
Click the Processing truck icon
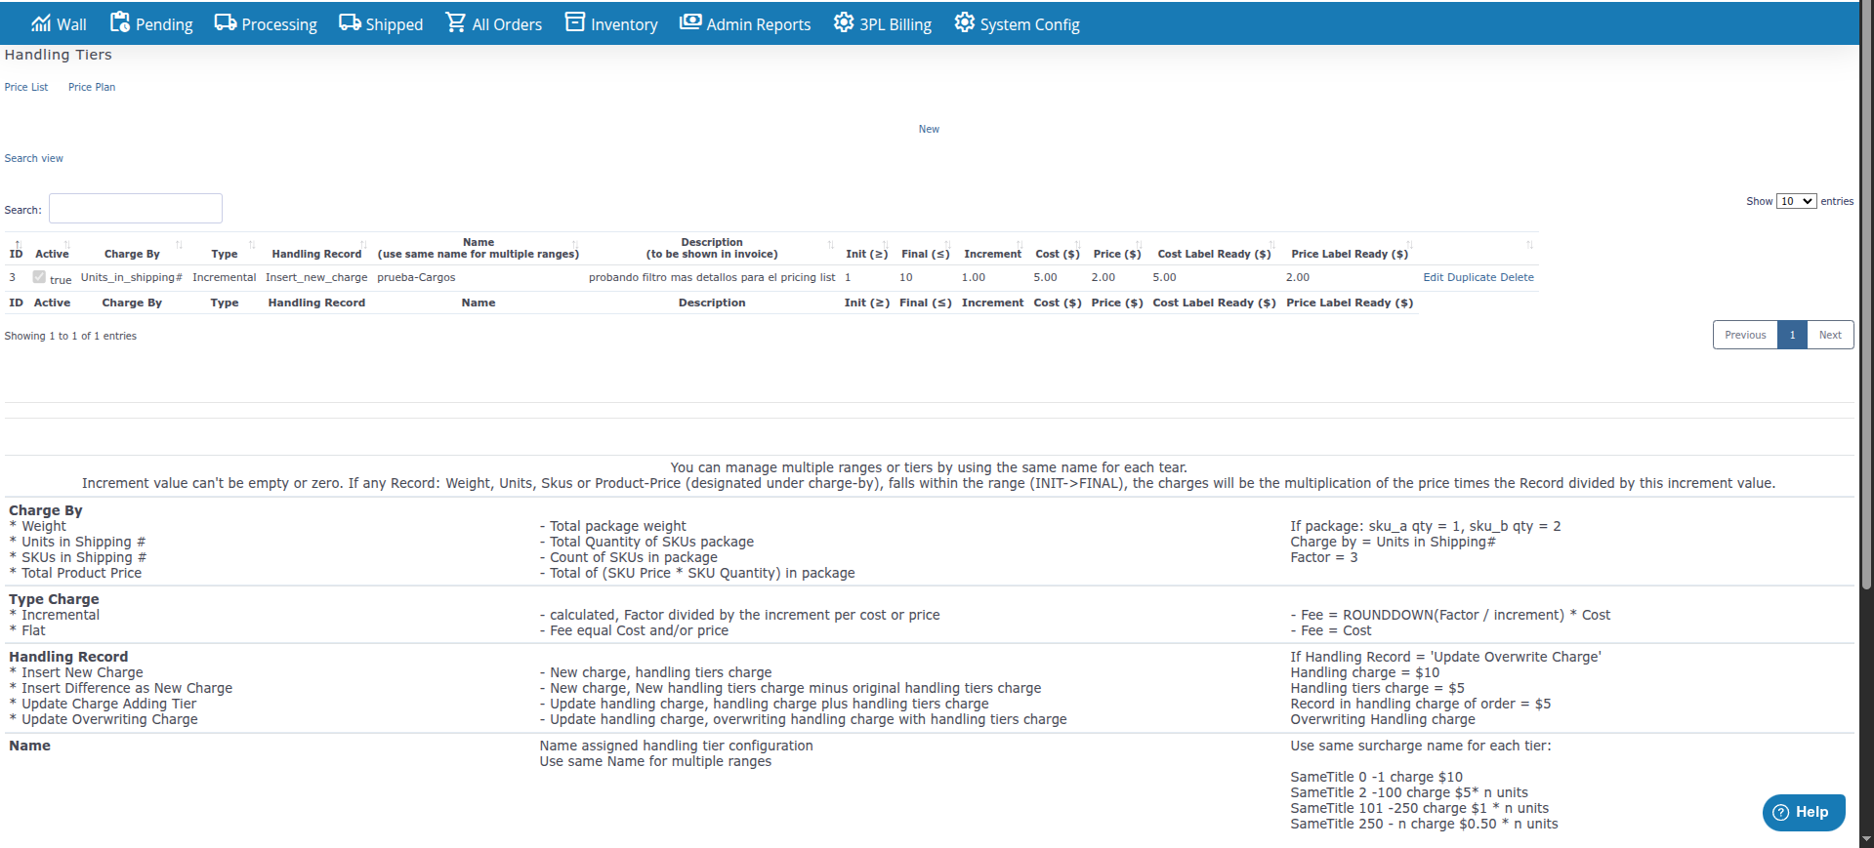[x=226, y=22]
